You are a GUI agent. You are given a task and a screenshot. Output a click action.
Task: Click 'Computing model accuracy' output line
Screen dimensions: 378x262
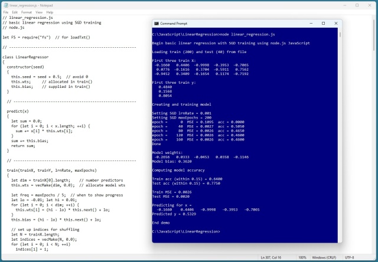pyautogui.click(x=178, y=171)
